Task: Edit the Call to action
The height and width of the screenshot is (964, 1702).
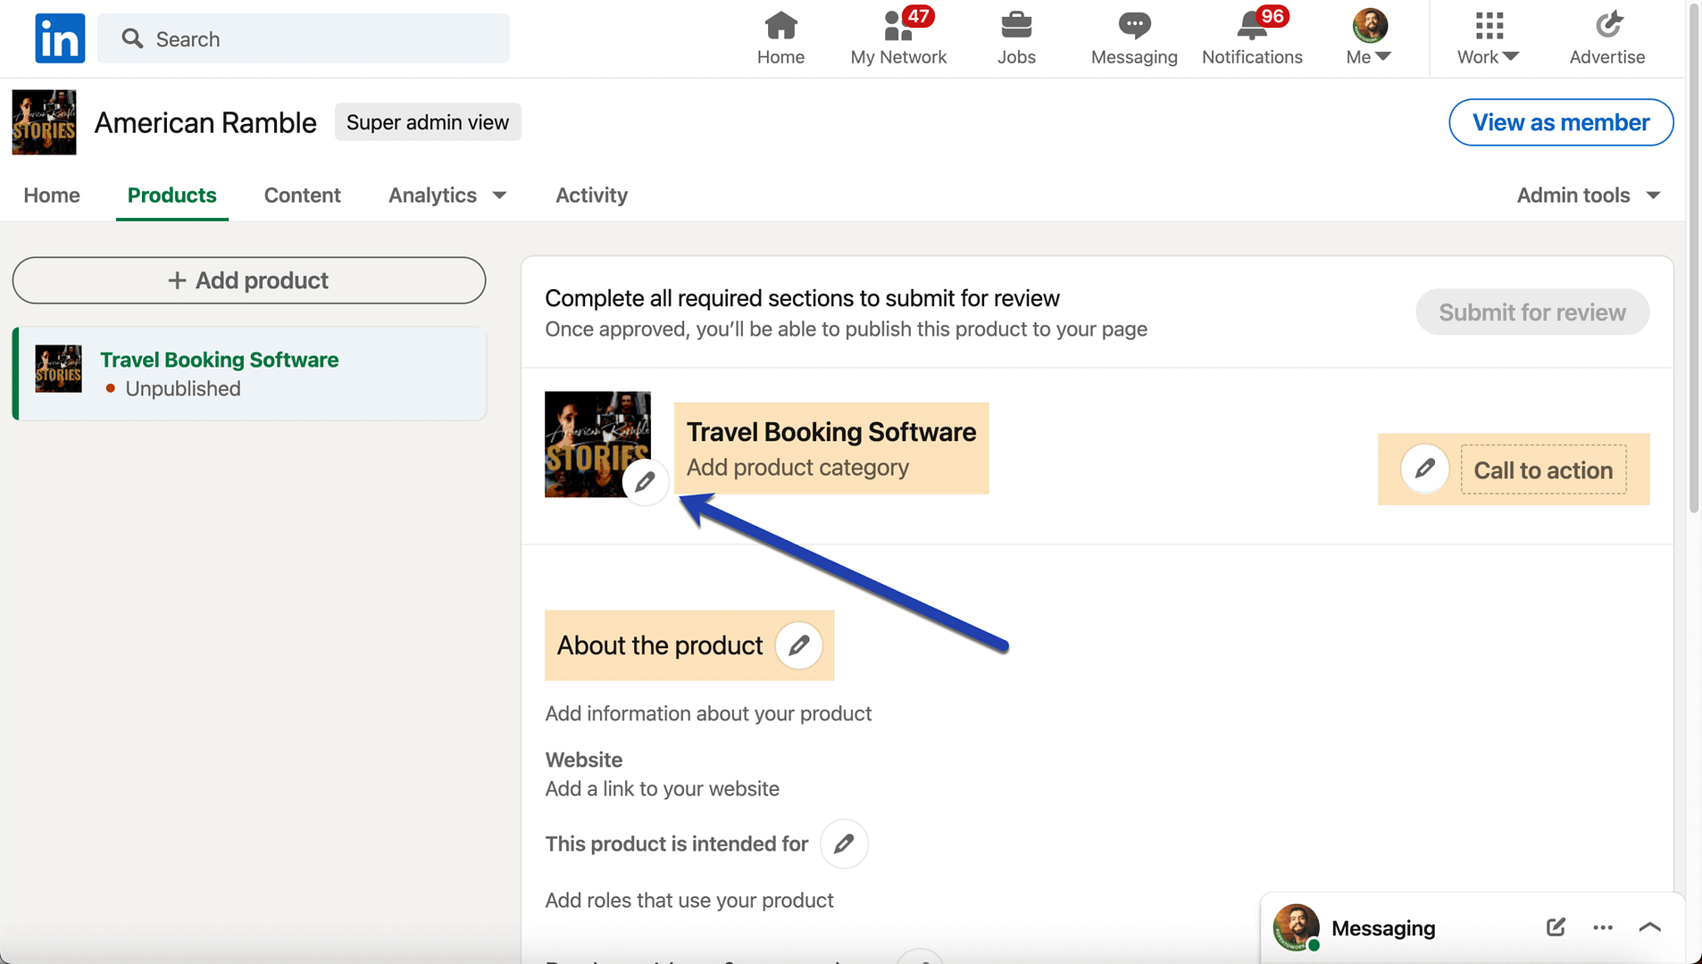Action: [1423, 469]
